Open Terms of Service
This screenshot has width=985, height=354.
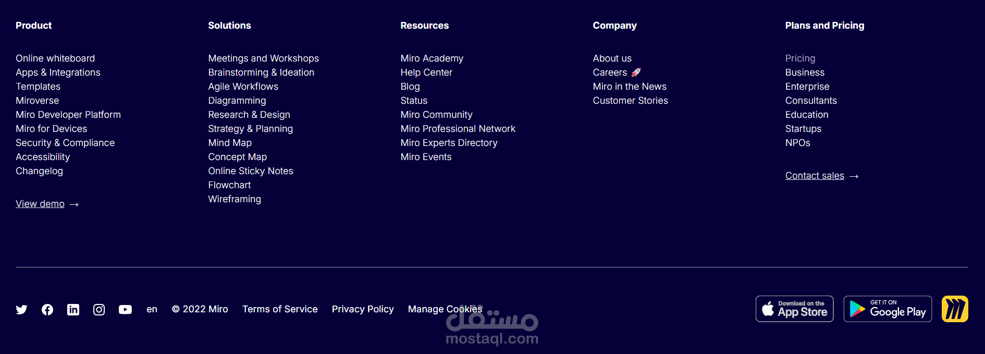click(x=280, y=309)
